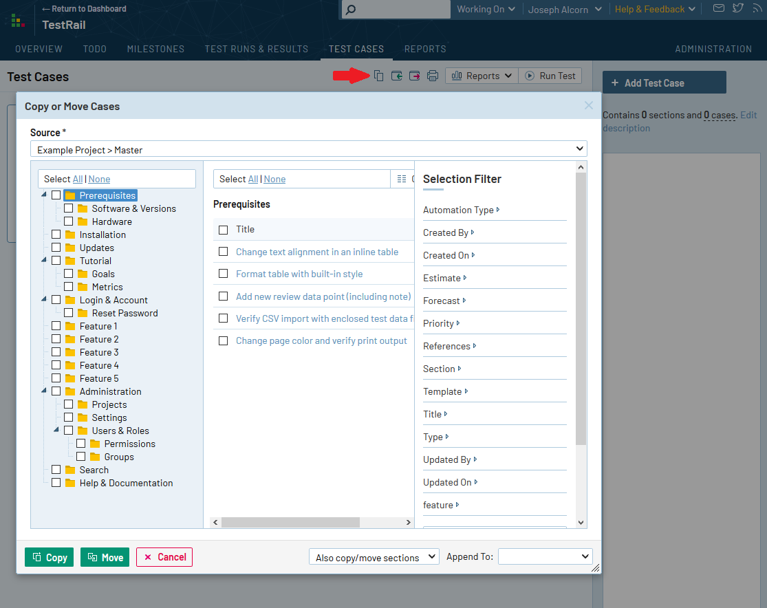Screen dimensions: 767x608
Task: Click the search magnifier icon
Action: [351, 10]
